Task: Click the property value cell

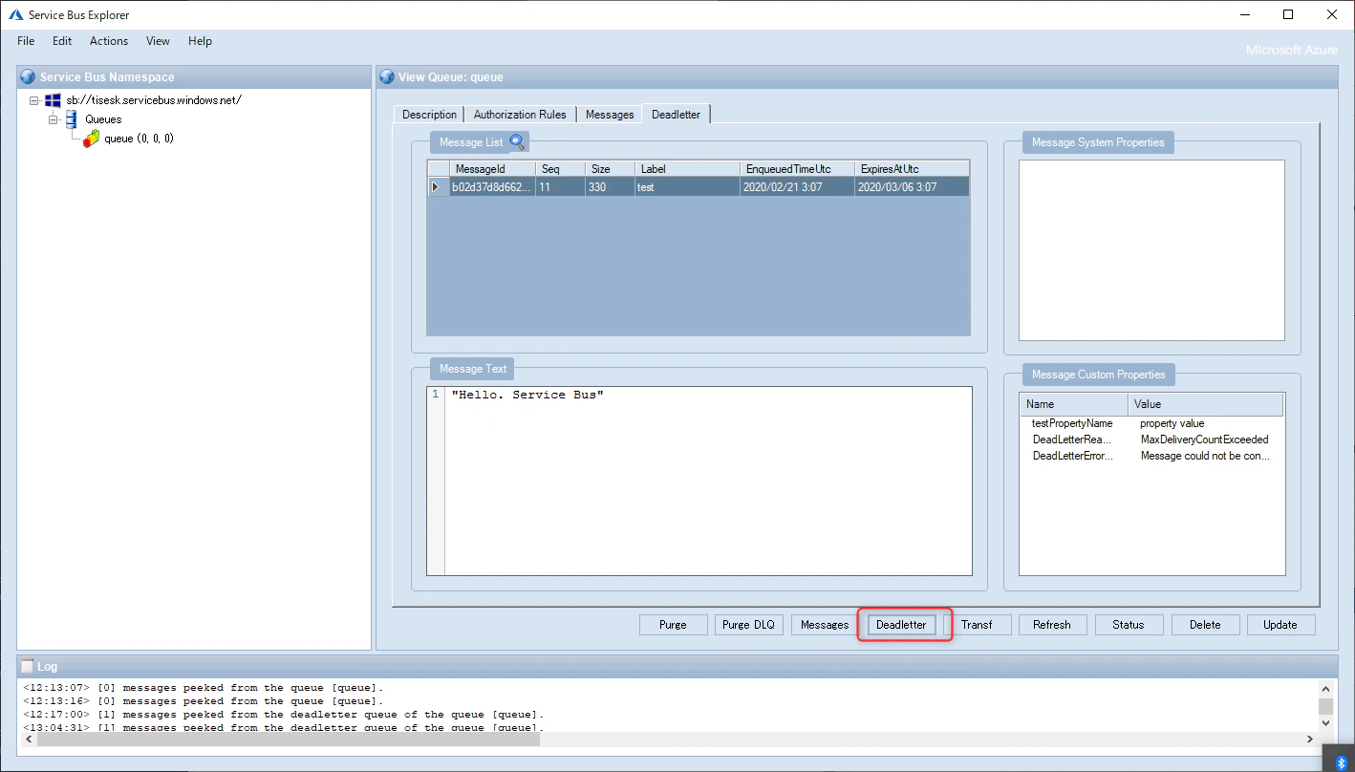Action: [x=1172, y=423]
